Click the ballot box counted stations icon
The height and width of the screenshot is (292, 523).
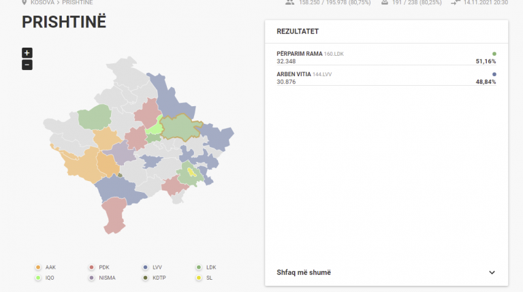point(385,2)
